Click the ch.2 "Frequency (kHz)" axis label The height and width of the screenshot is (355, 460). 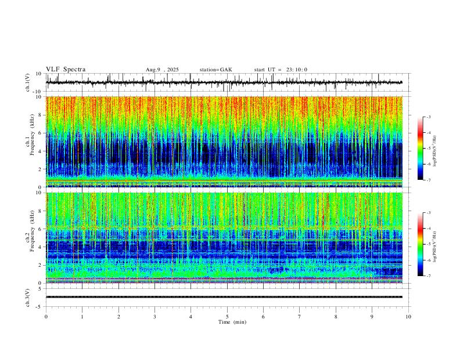[32, 231]
